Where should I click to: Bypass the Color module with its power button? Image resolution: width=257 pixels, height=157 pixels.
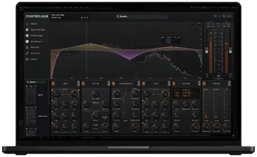point(83,84)
